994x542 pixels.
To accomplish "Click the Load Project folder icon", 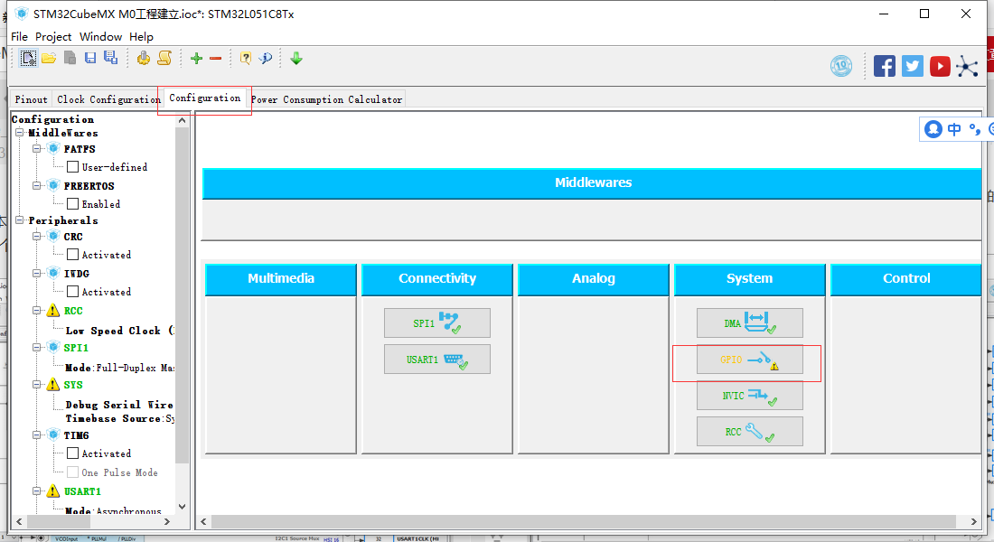I will point(49,59).
